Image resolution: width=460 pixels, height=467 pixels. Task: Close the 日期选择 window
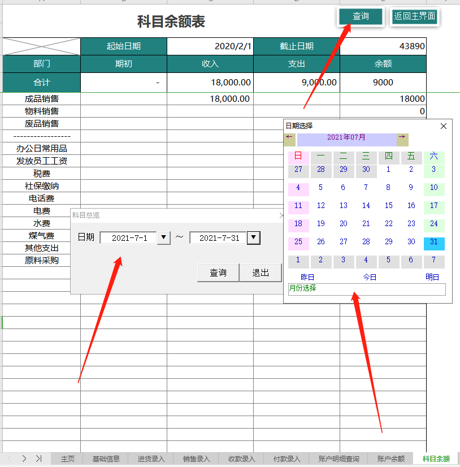[444, 126]
